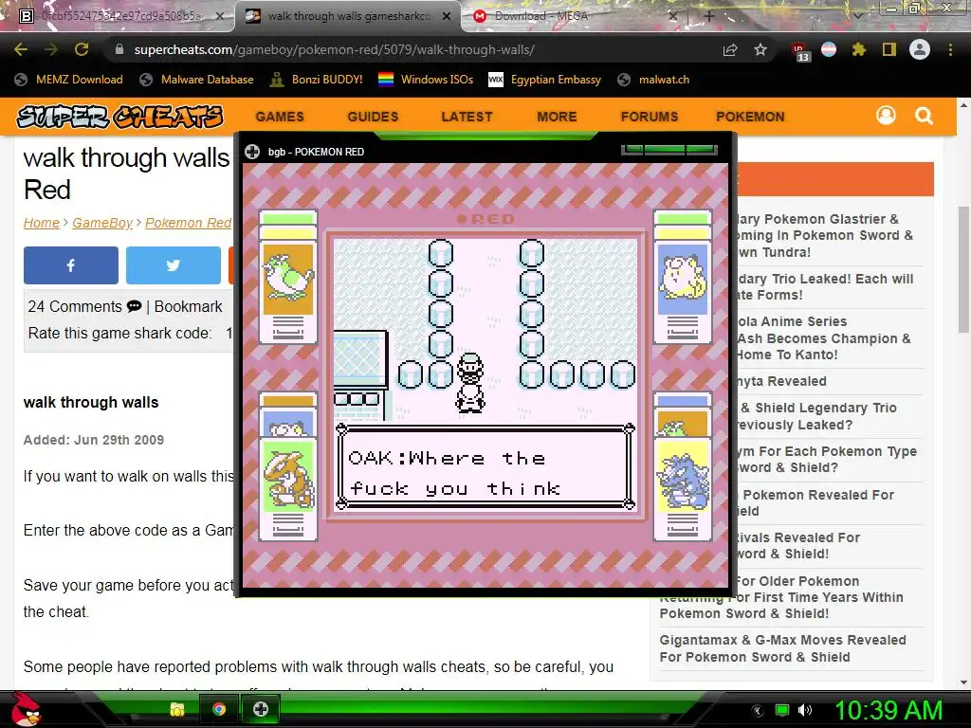This screenshot has height=728, width=971.
Task: Bookmark this page with the star icon
Action: click(x=760, y=50)
